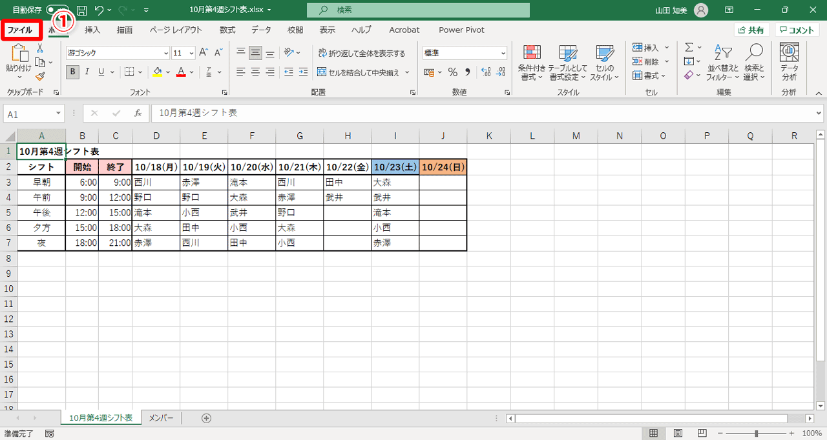Add a new sheet with plus icon
827x440 pixels.
coord(207,418)
